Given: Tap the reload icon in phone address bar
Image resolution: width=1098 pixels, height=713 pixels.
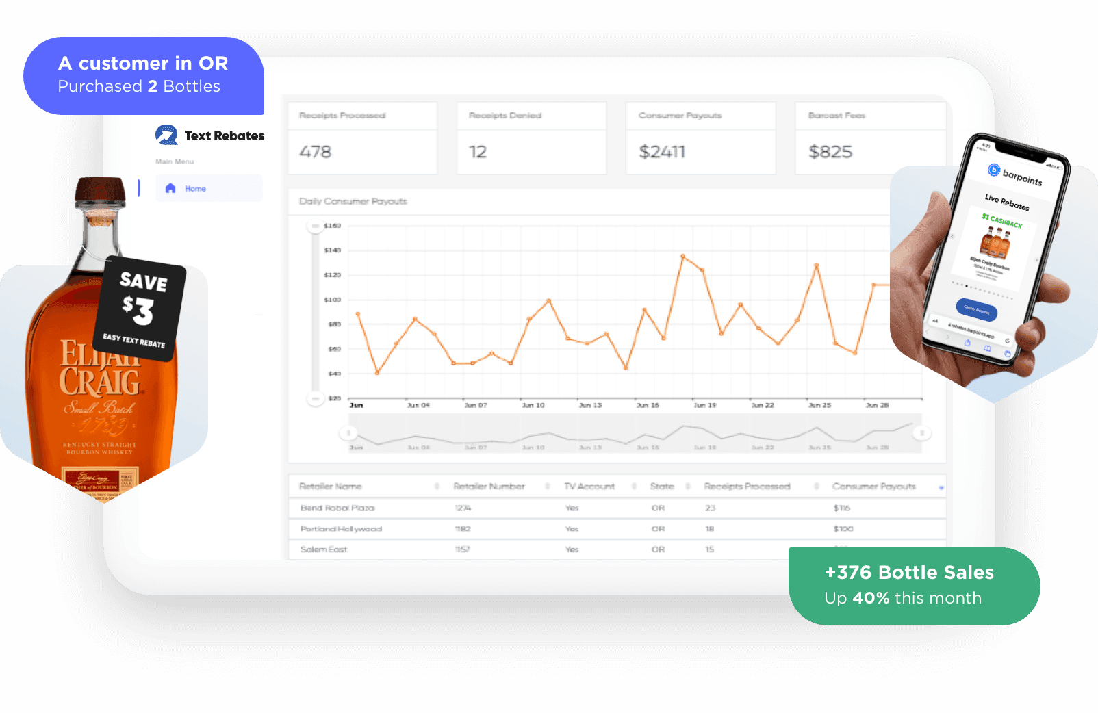Looking at the screenshot, I should [x=1007, y=340].
